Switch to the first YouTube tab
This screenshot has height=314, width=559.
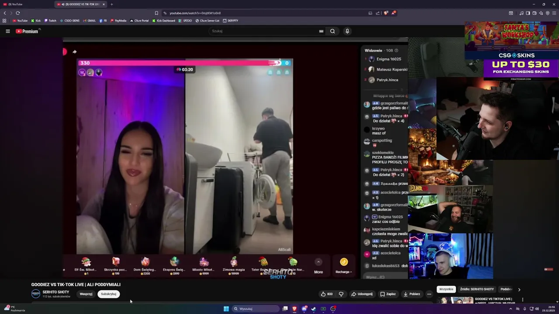point(26,4)
